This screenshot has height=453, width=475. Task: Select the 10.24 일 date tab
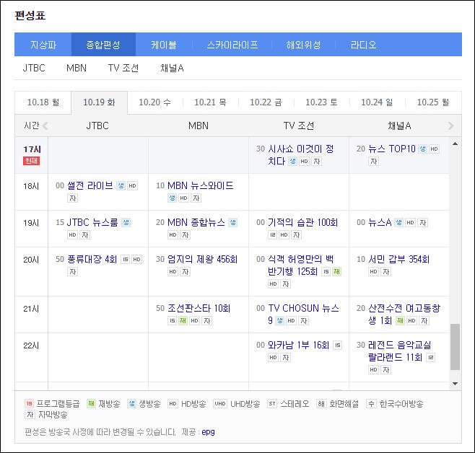point(377,102)
